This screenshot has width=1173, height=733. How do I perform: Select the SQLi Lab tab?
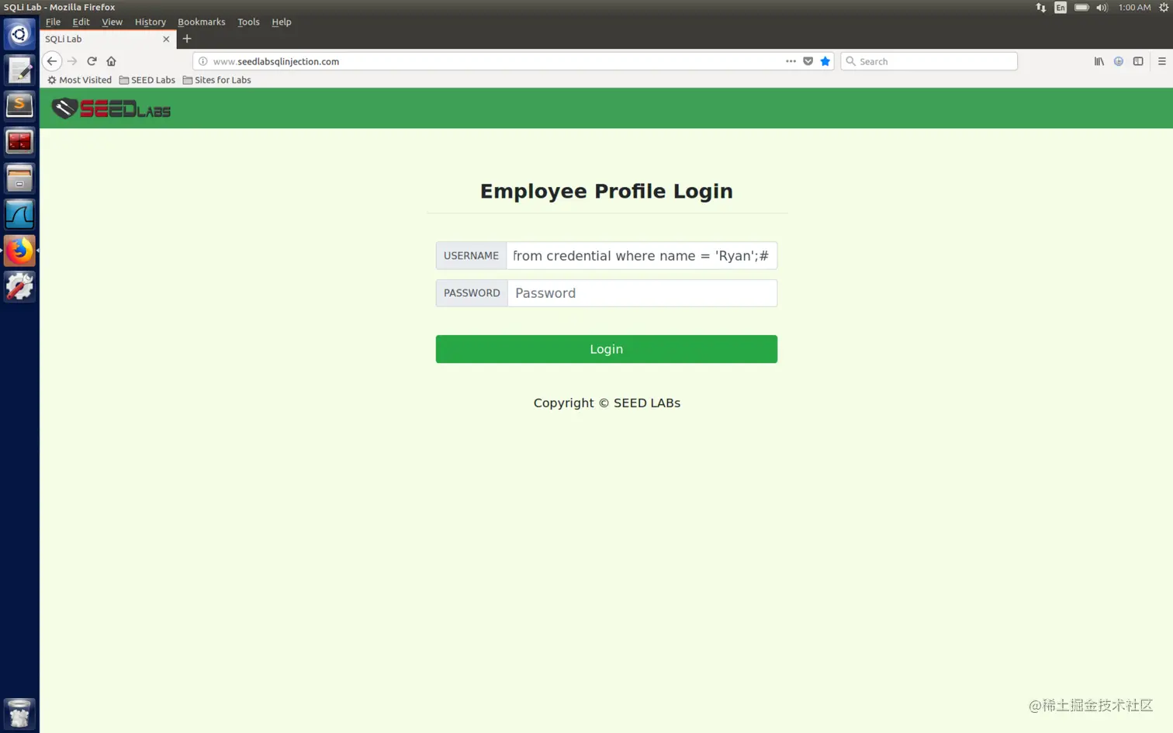[108, 39]
